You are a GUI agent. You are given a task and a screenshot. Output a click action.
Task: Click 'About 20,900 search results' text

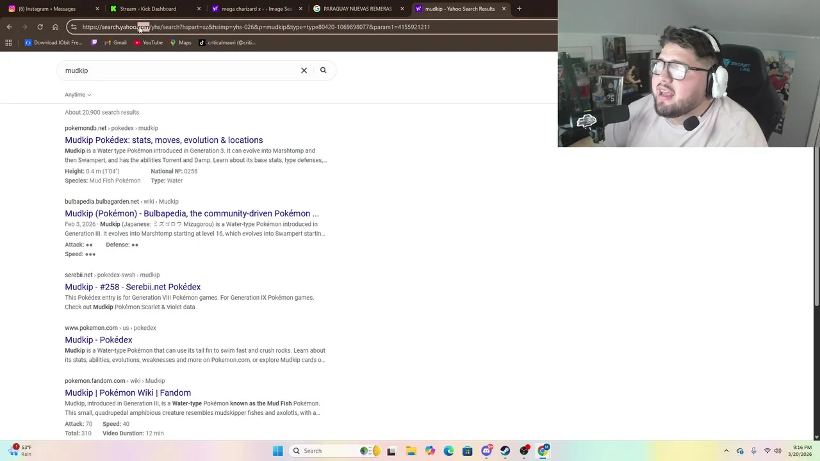click(x=102, y=113)
